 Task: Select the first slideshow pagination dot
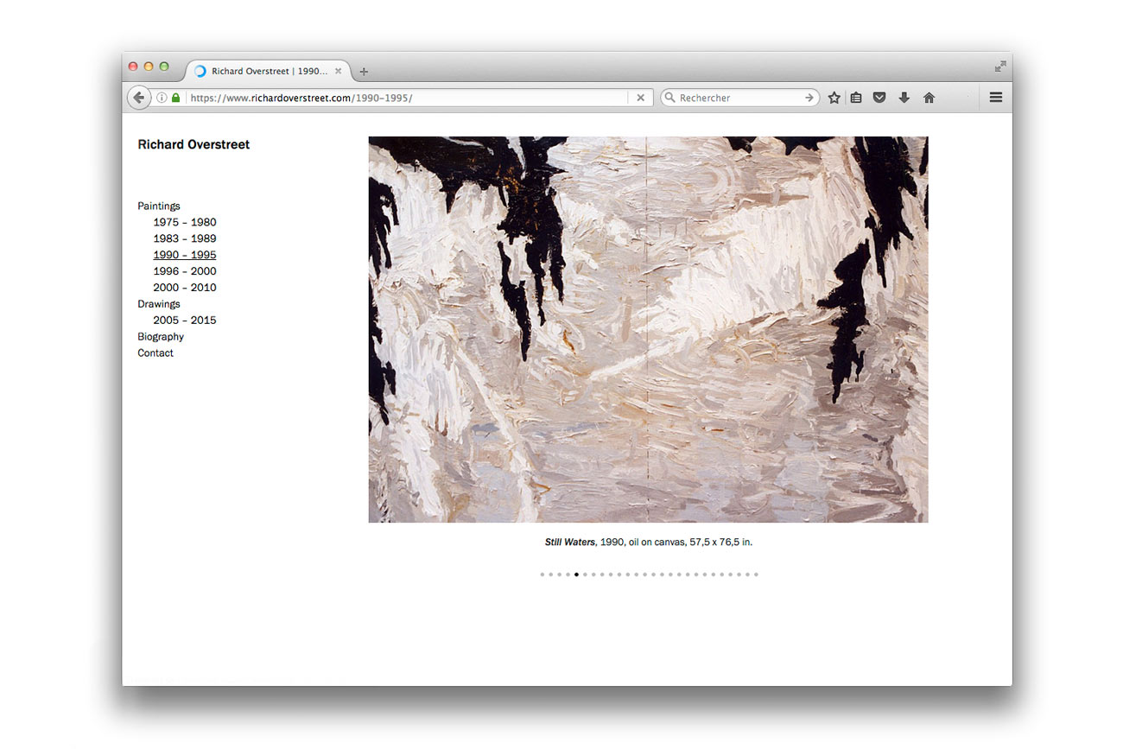[542, 574]
